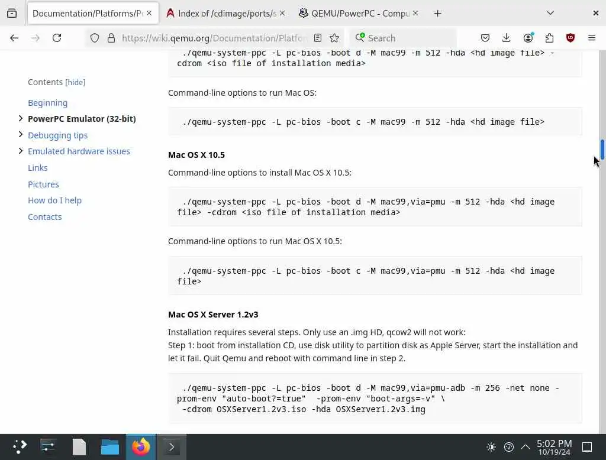Open tracking protection shield info
This screenshot has height=460, width=606.
click(x=95, y=38)
